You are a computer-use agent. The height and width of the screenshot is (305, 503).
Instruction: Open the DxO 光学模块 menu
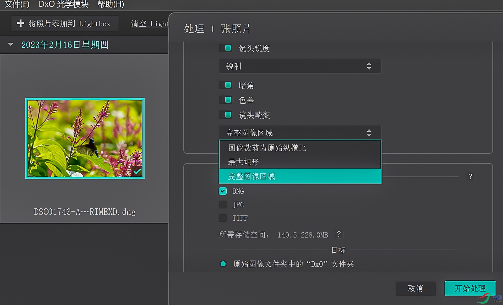63,4
